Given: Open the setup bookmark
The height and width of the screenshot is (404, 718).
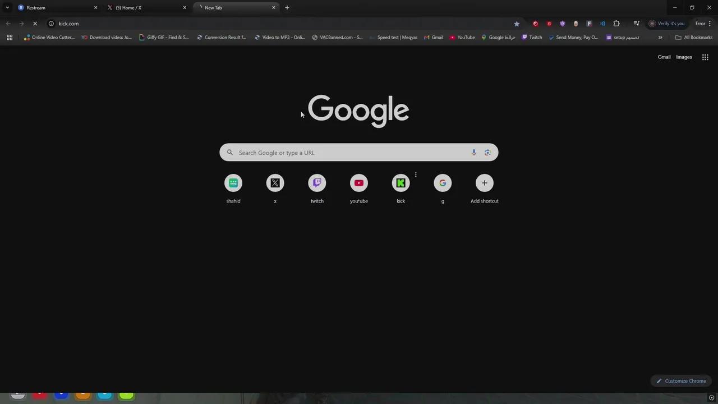Looking at the screenshot, I should coord(623,38).
